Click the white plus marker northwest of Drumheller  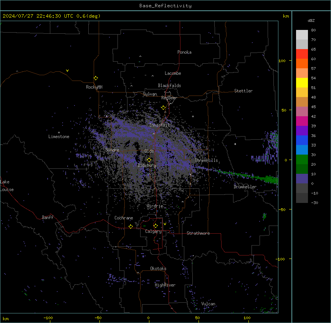(235, 144)
